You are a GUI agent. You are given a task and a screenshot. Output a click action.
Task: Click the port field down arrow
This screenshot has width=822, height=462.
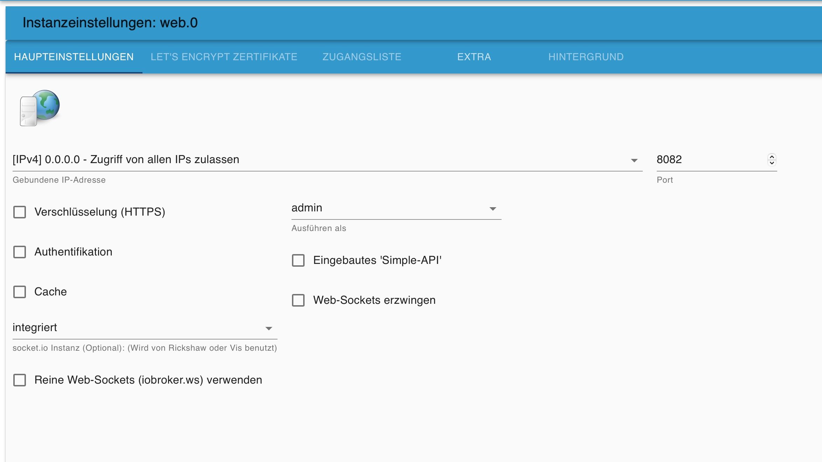pos(772,163)
